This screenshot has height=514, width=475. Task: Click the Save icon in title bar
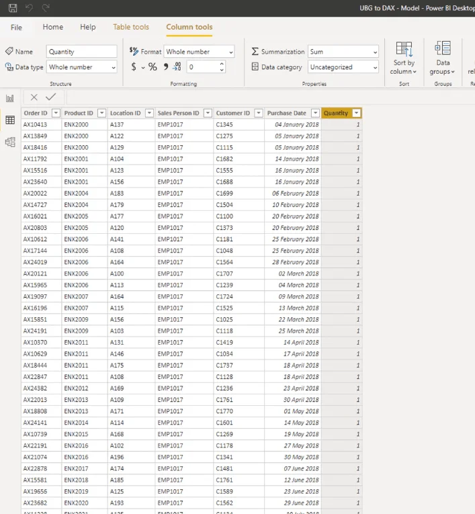coord(13,8)
